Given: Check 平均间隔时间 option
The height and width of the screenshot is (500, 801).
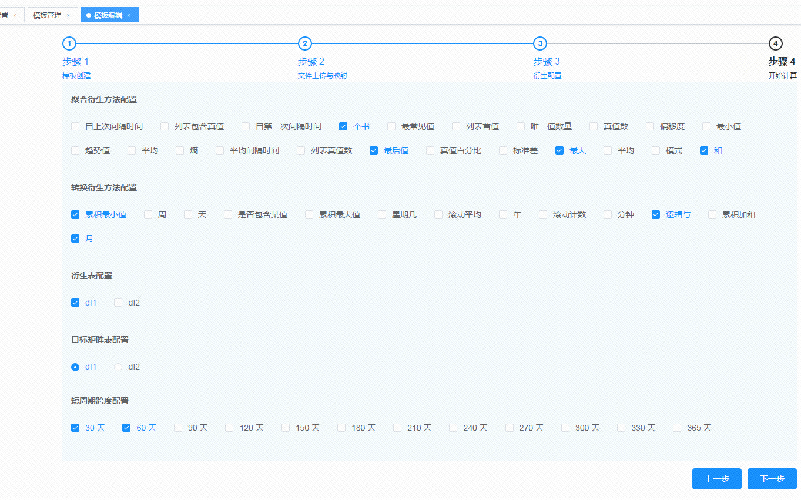Looking at the screenshot, I should [x=220, y=150].
